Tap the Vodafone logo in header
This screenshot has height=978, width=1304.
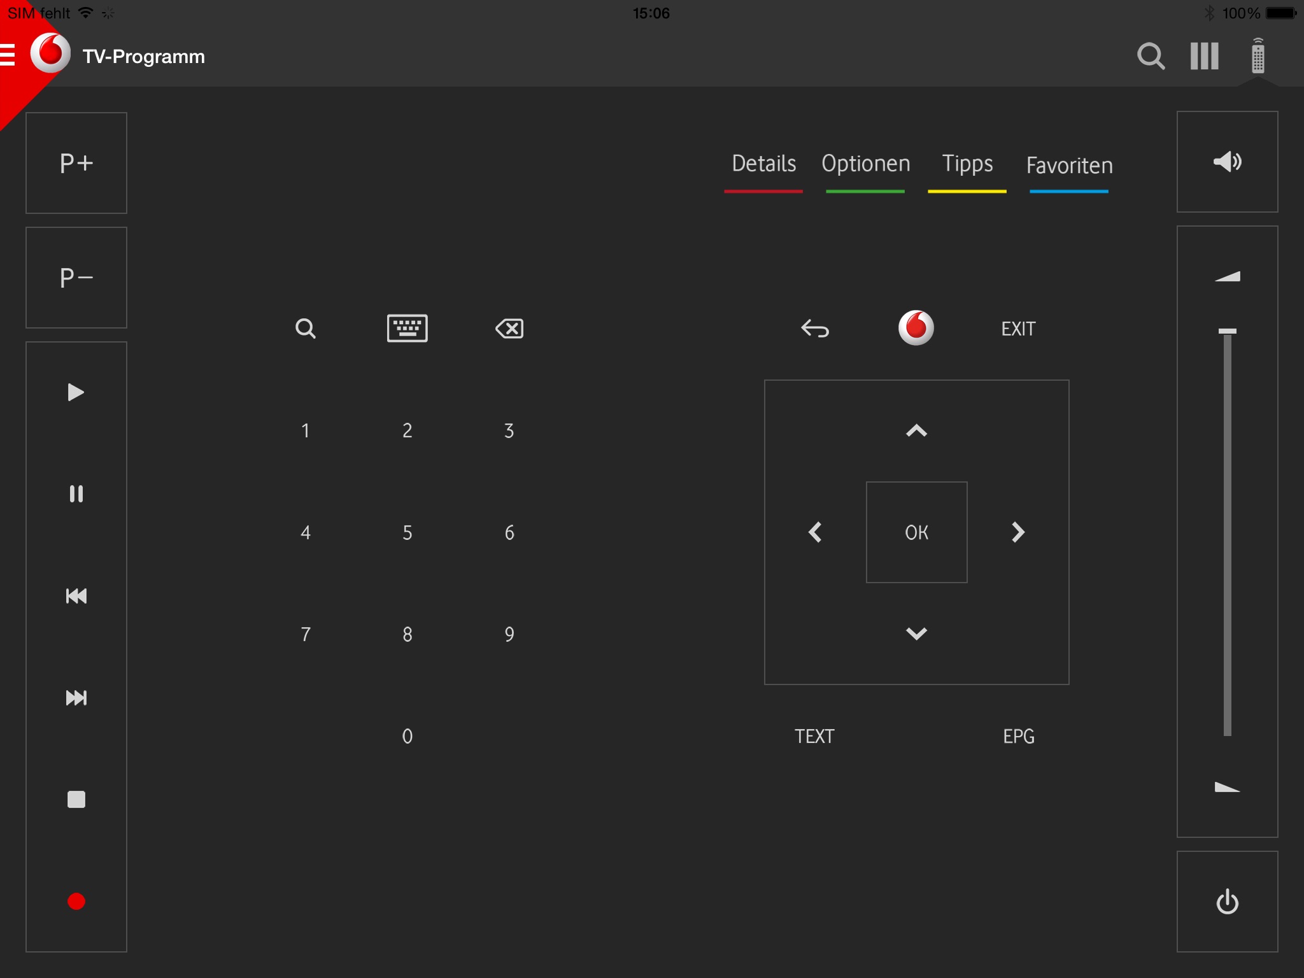(50, 53)
